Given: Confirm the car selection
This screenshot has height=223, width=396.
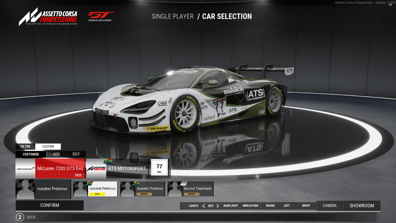Looking at the screenshot, I should (x=50, y=205).
